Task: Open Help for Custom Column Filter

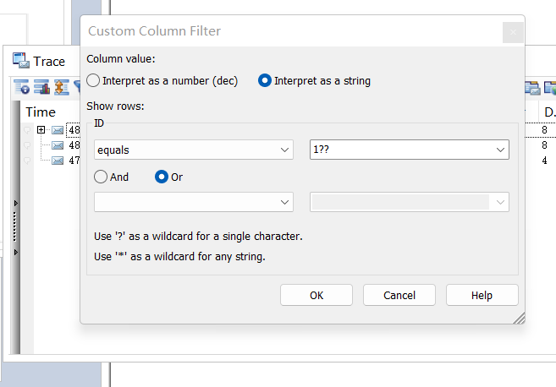Action: pos(482,295)
